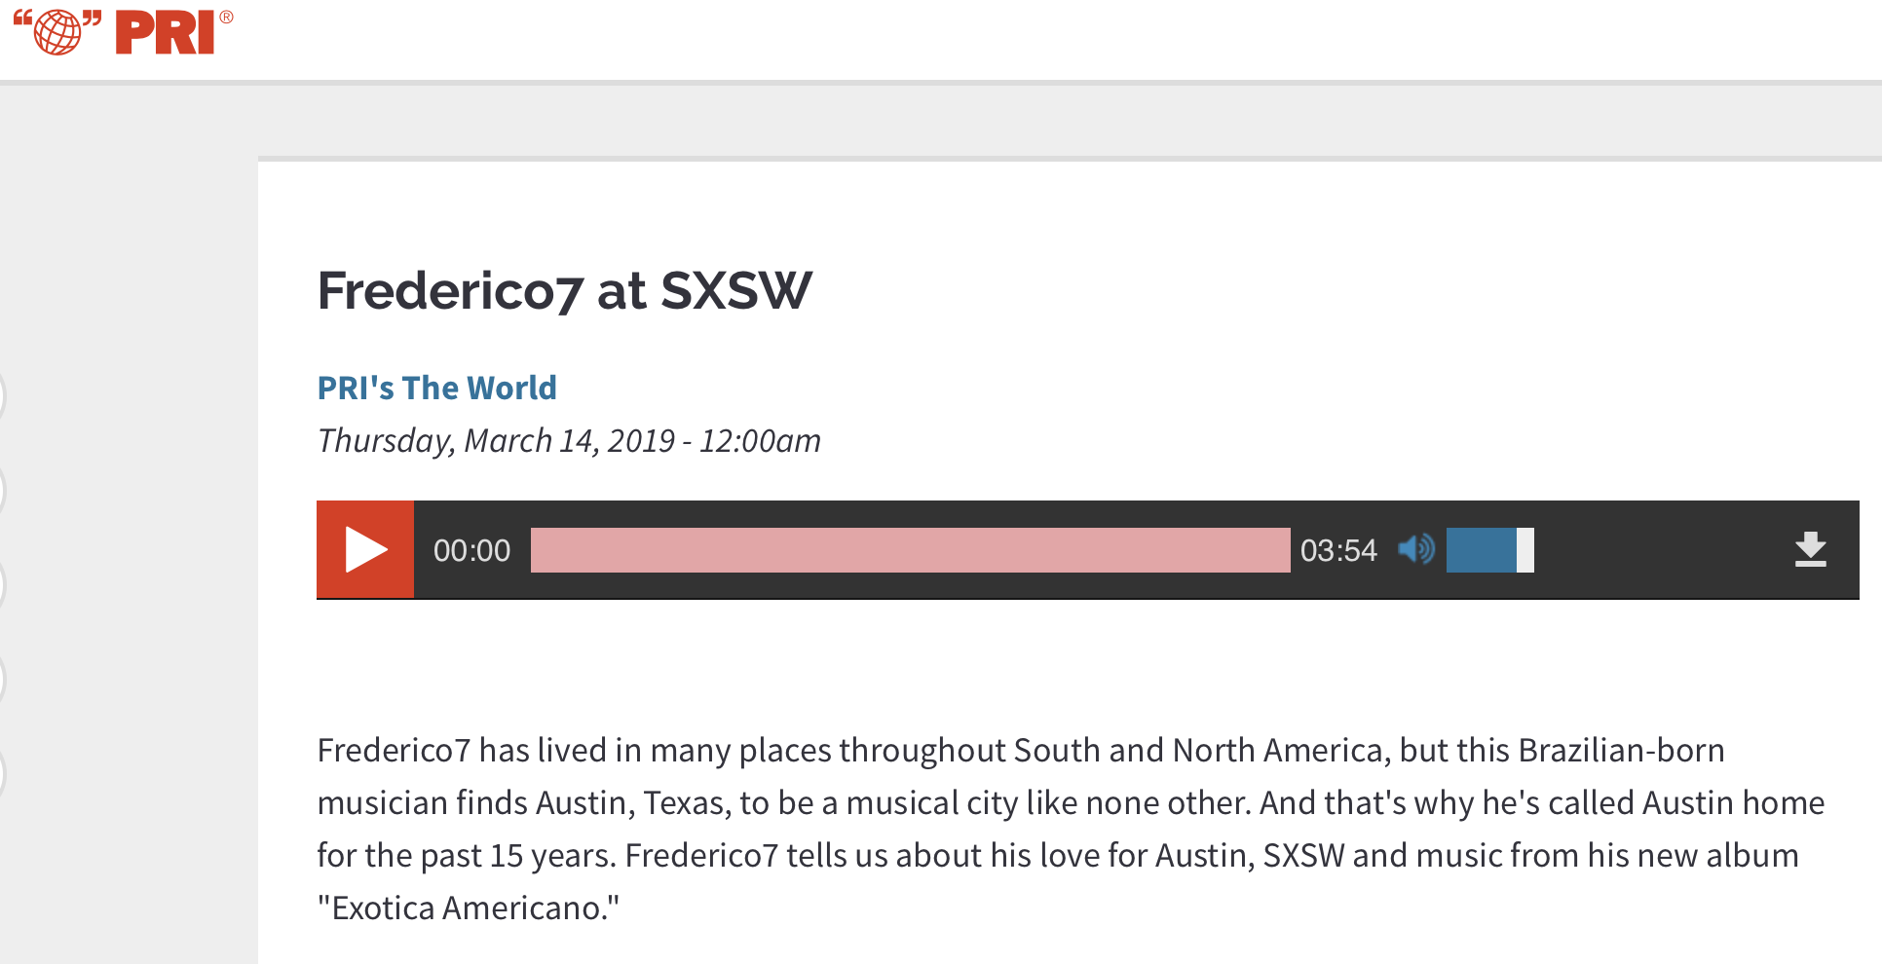Image resolution: width=1882 pixels, height=964 pixels.
Task: Play the Frederico7 at SXSW audio
Action: click(365, 549)
